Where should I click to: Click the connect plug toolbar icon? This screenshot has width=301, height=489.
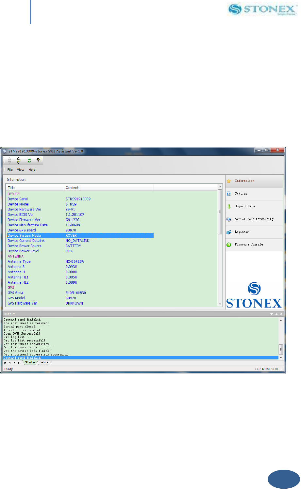pyautogui.click(x=10, y=160)
